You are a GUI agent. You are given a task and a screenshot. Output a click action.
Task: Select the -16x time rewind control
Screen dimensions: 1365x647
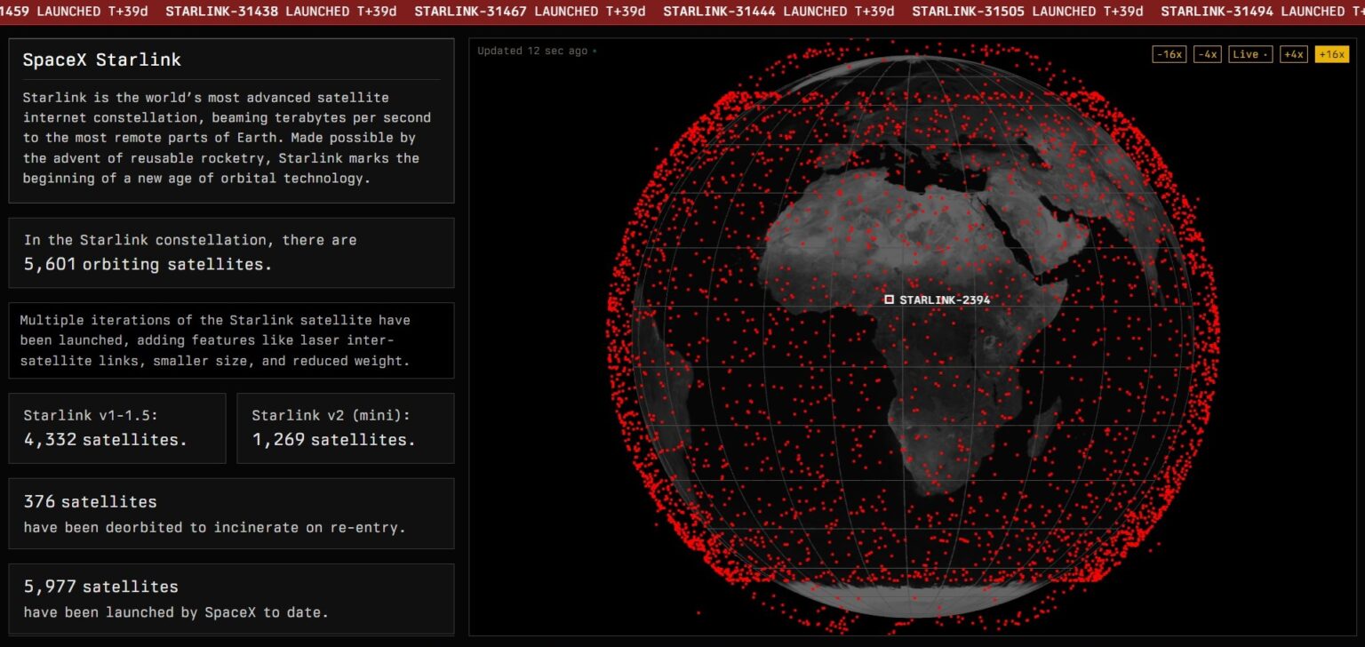[x=1169, y=53]
